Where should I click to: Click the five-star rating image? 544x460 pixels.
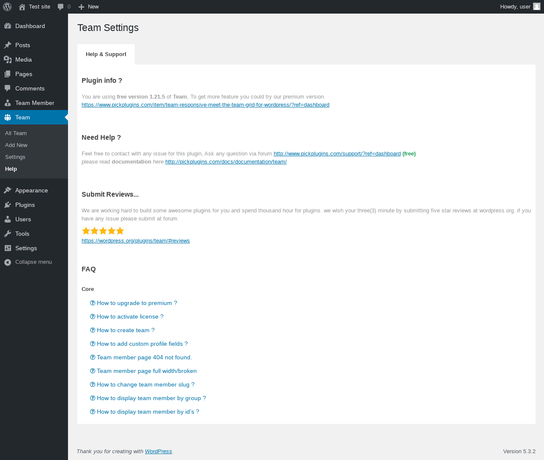(103, 231)
